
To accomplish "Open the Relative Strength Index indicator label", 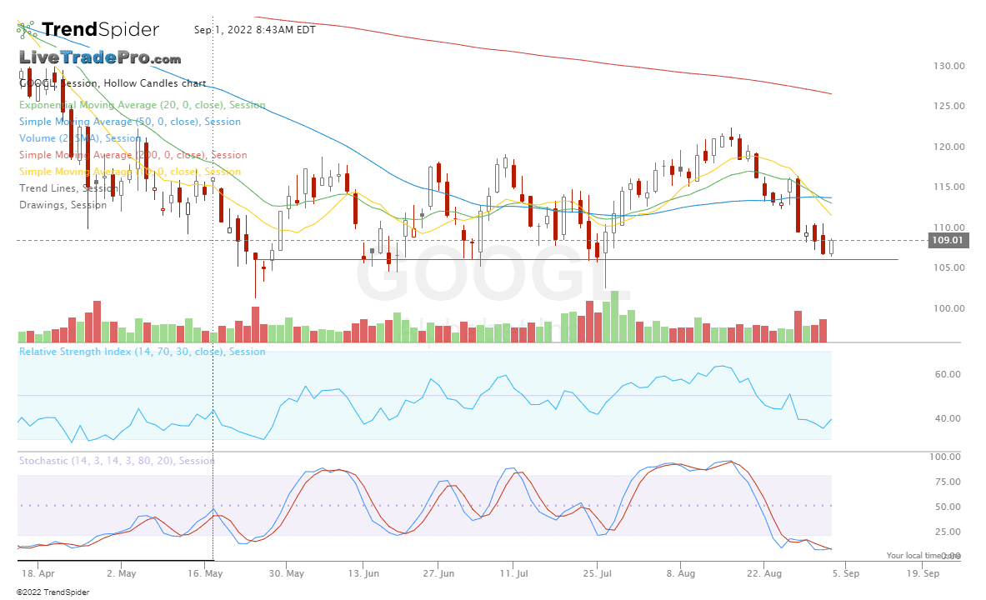I will [142, 352].
